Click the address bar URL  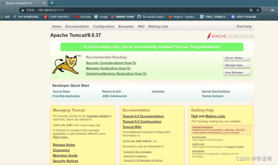[51, 10]
